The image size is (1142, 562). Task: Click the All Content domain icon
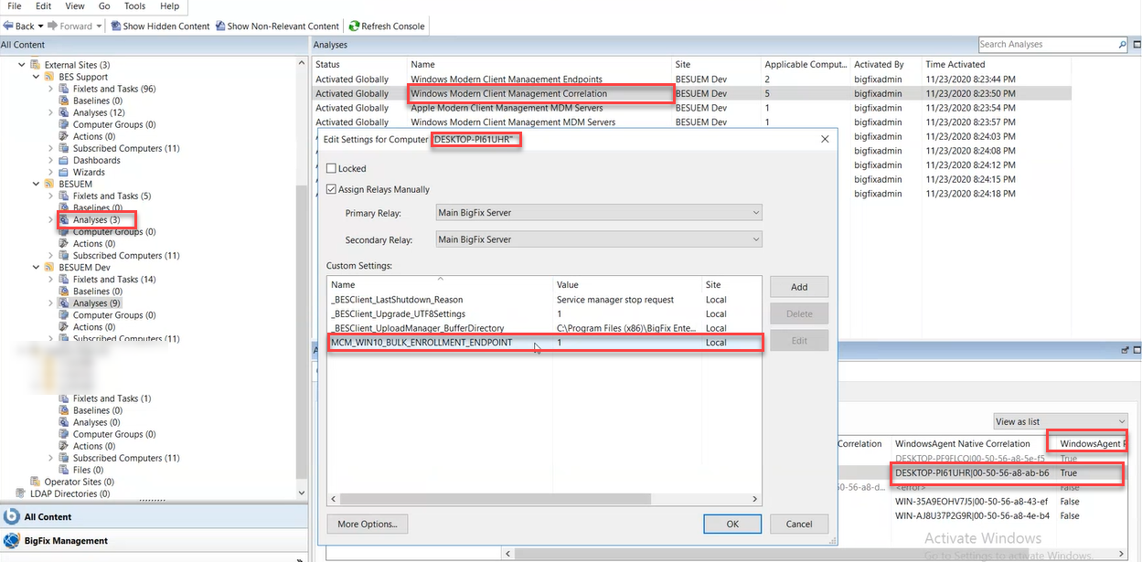[x=12, y=516]
